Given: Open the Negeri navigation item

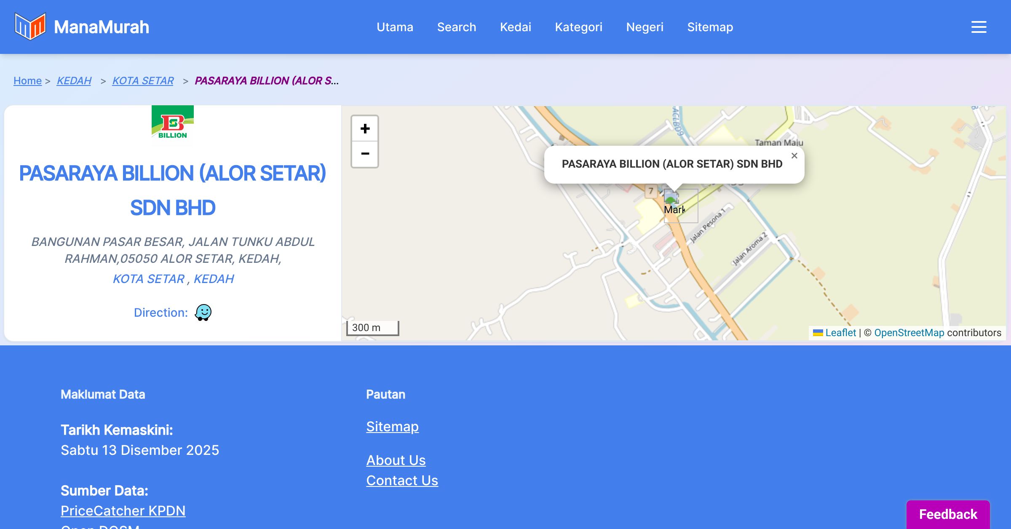Looking at the screenshot, I should click(x=645, y=27).
